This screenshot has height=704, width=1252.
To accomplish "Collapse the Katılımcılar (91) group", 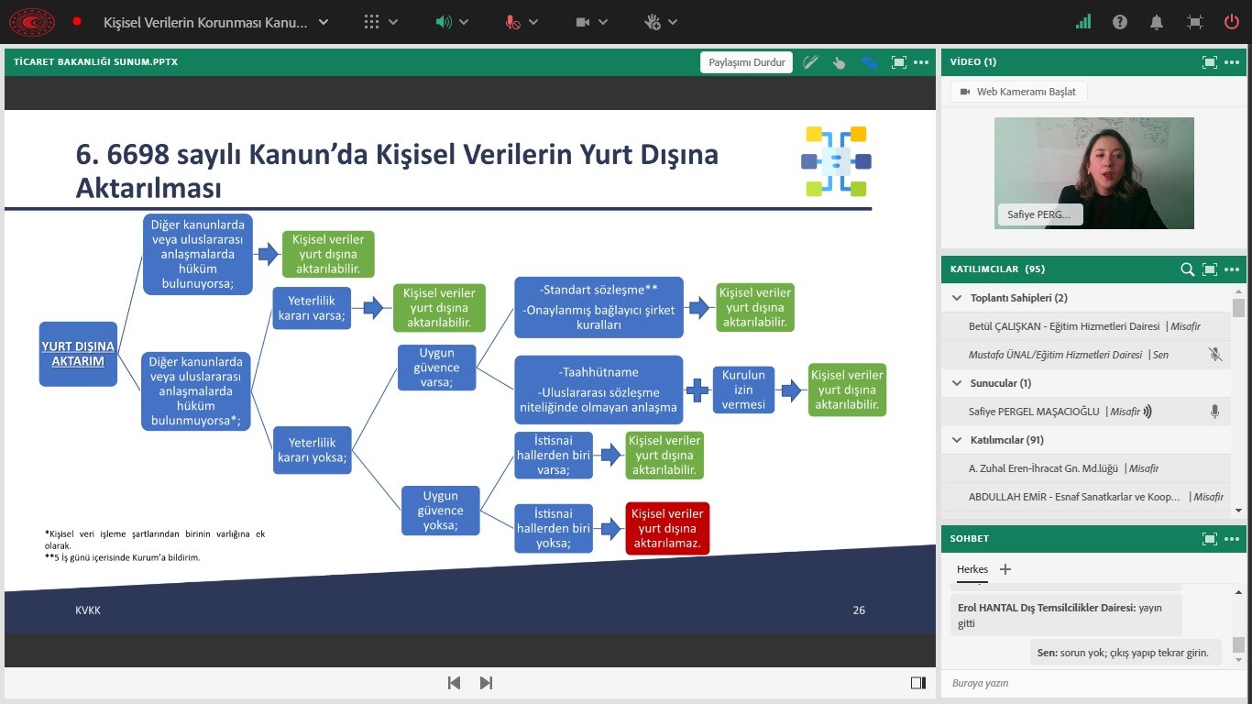I will (x=957, y=440).
